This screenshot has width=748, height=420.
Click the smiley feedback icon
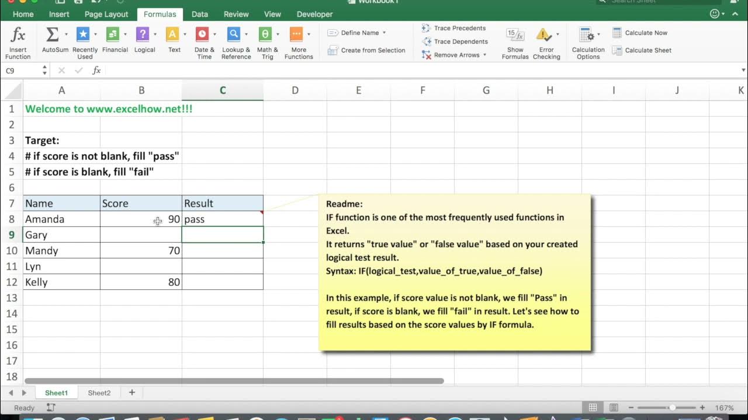[714, 13]
